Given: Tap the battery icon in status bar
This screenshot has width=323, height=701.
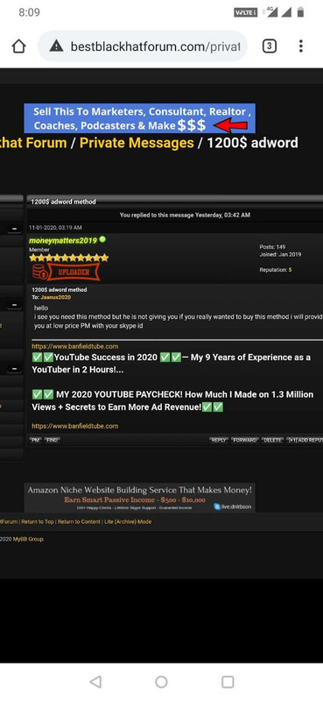Looking at the screenshot, I should [300, 12].
